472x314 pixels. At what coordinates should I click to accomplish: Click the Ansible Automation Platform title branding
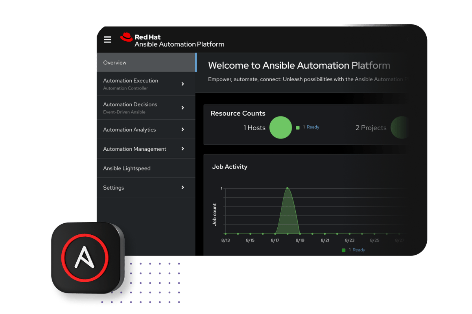[x=179, y=45]
